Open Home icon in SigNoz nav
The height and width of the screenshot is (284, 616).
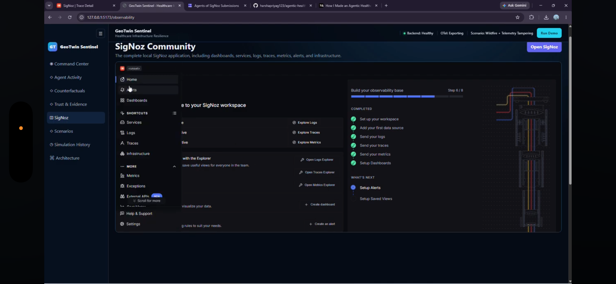point(122,80)
